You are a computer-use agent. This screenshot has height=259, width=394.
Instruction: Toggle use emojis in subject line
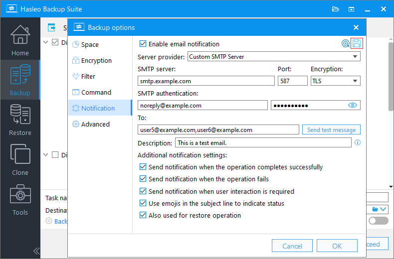point(143,203)
